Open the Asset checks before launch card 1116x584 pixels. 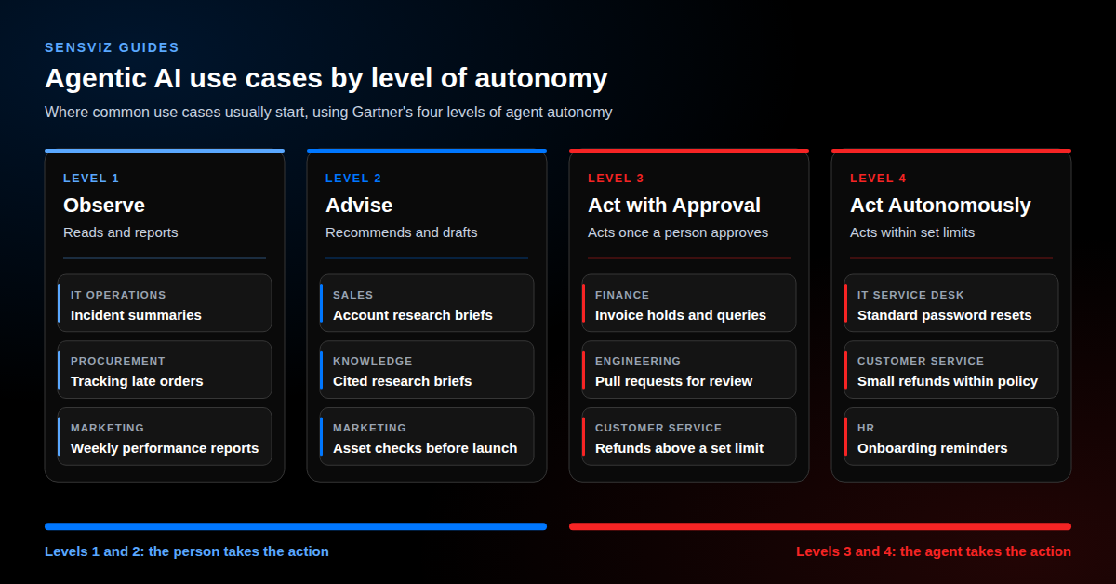427,436
